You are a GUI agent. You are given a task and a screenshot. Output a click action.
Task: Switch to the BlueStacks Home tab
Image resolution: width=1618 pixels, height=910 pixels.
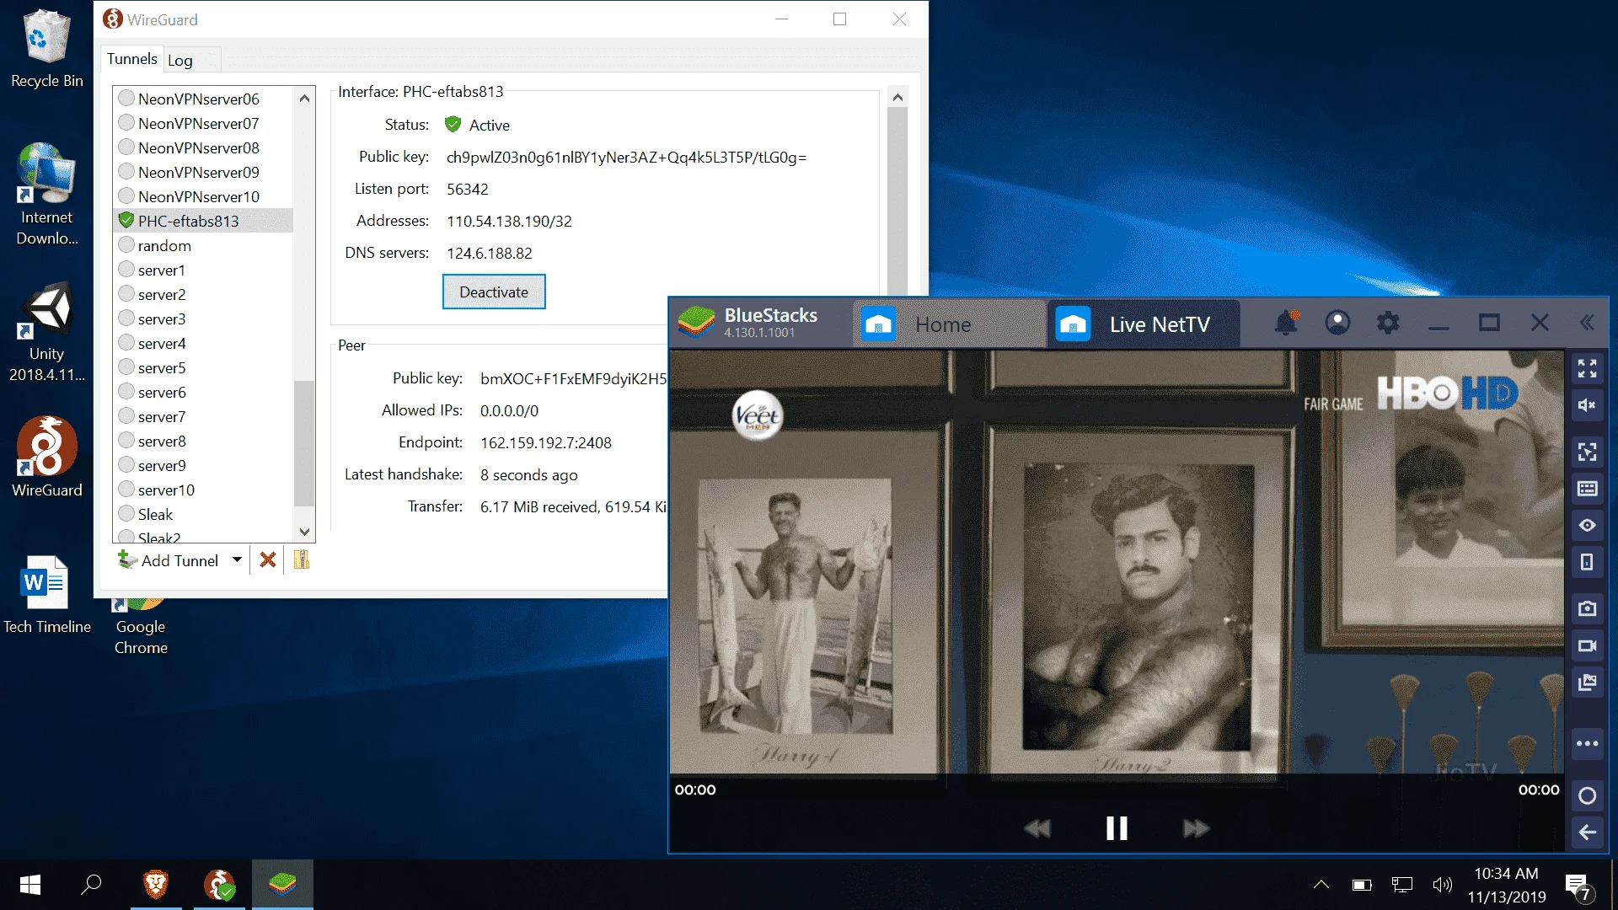949,324
